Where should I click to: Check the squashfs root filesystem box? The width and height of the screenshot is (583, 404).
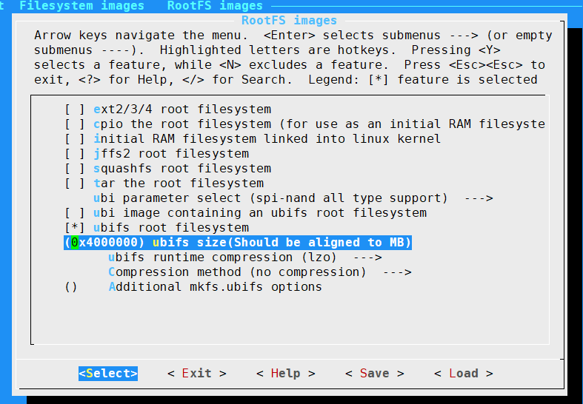[x=75, y=169]
